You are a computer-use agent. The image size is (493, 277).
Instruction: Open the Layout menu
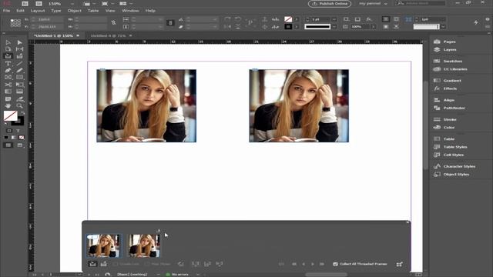point(38,11)
